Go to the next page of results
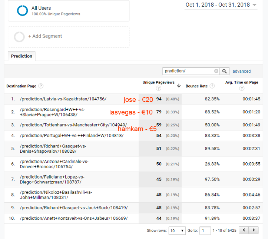This screenshot has width=268, height=239. 254,230
